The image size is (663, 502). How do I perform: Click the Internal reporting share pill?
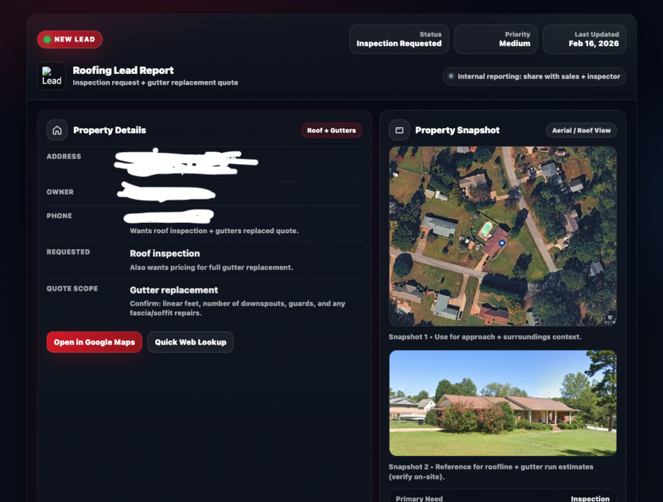pos(534,76)
